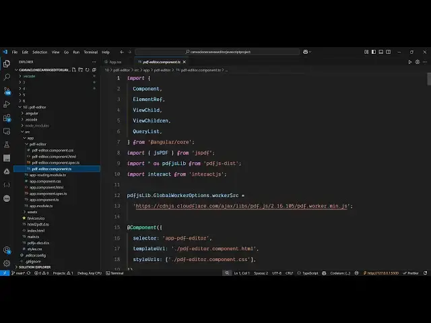Open the cdnjs pdf.worker.min.js URL link

coord(241,206)
